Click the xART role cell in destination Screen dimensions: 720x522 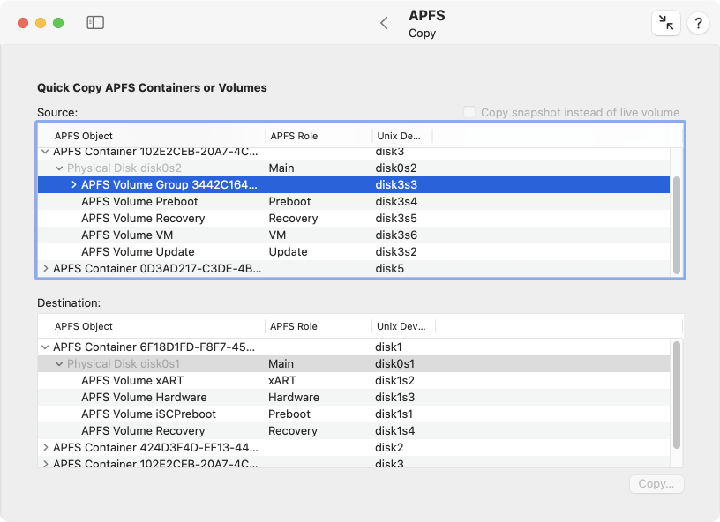pyautogui.click(x=282, y=380)
